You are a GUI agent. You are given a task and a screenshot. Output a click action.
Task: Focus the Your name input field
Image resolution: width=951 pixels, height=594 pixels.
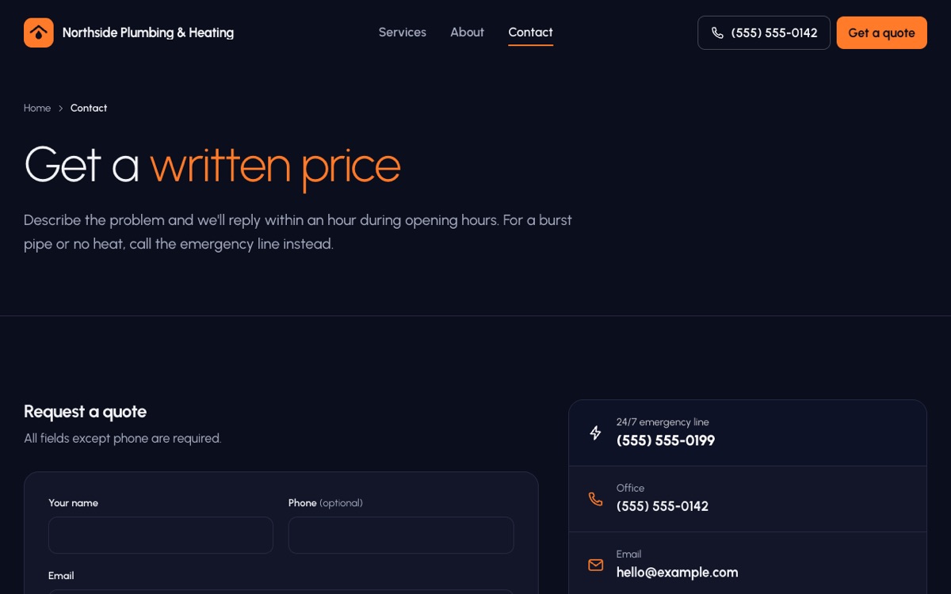(161, 535)
